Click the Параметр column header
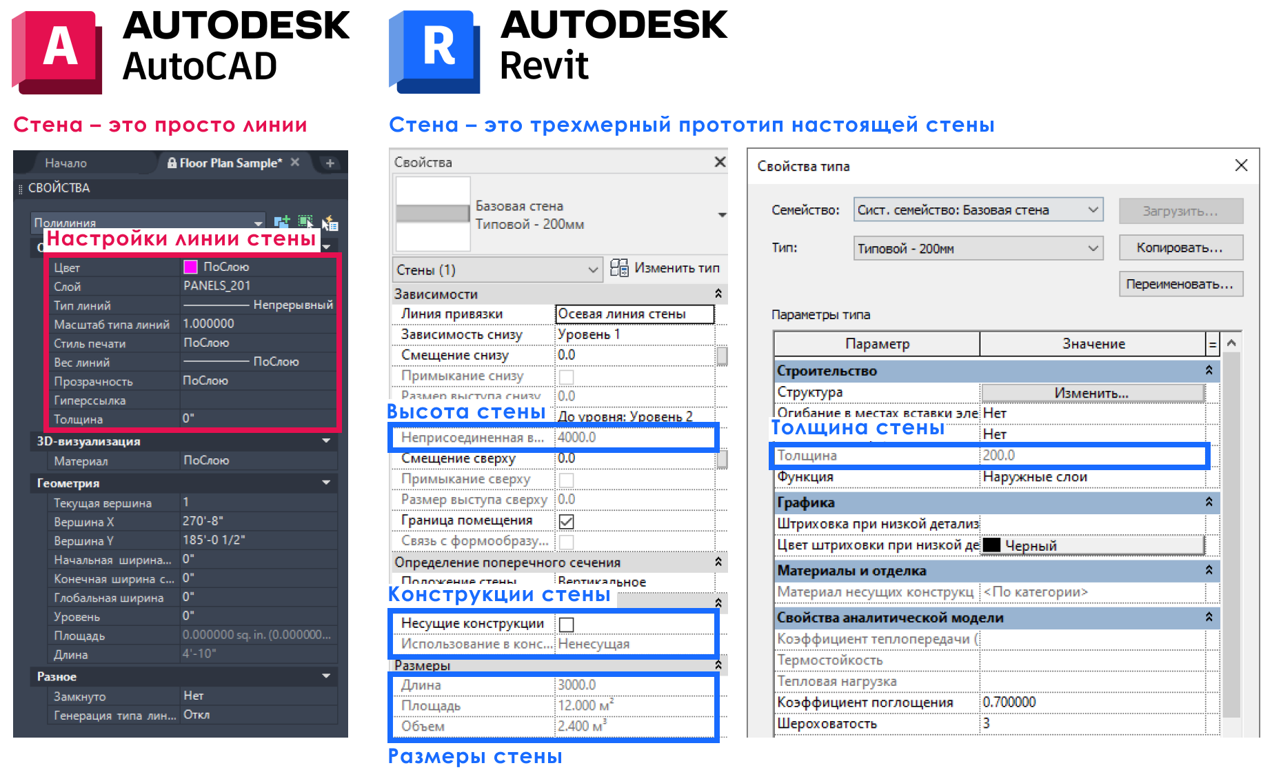1272x770 pixels. [877, 343]
